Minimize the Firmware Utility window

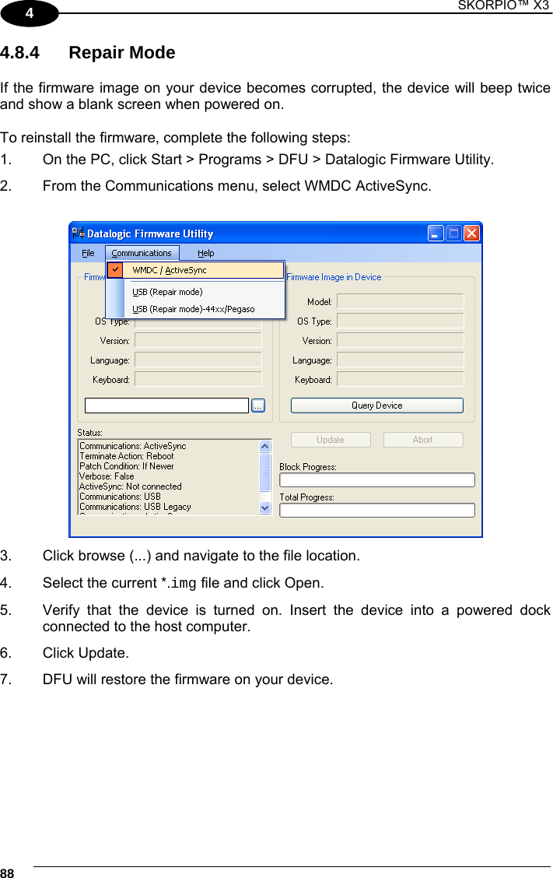pos(436,233)
